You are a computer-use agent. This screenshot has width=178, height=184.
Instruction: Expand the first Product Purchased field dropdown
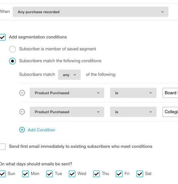click(67, 93)
